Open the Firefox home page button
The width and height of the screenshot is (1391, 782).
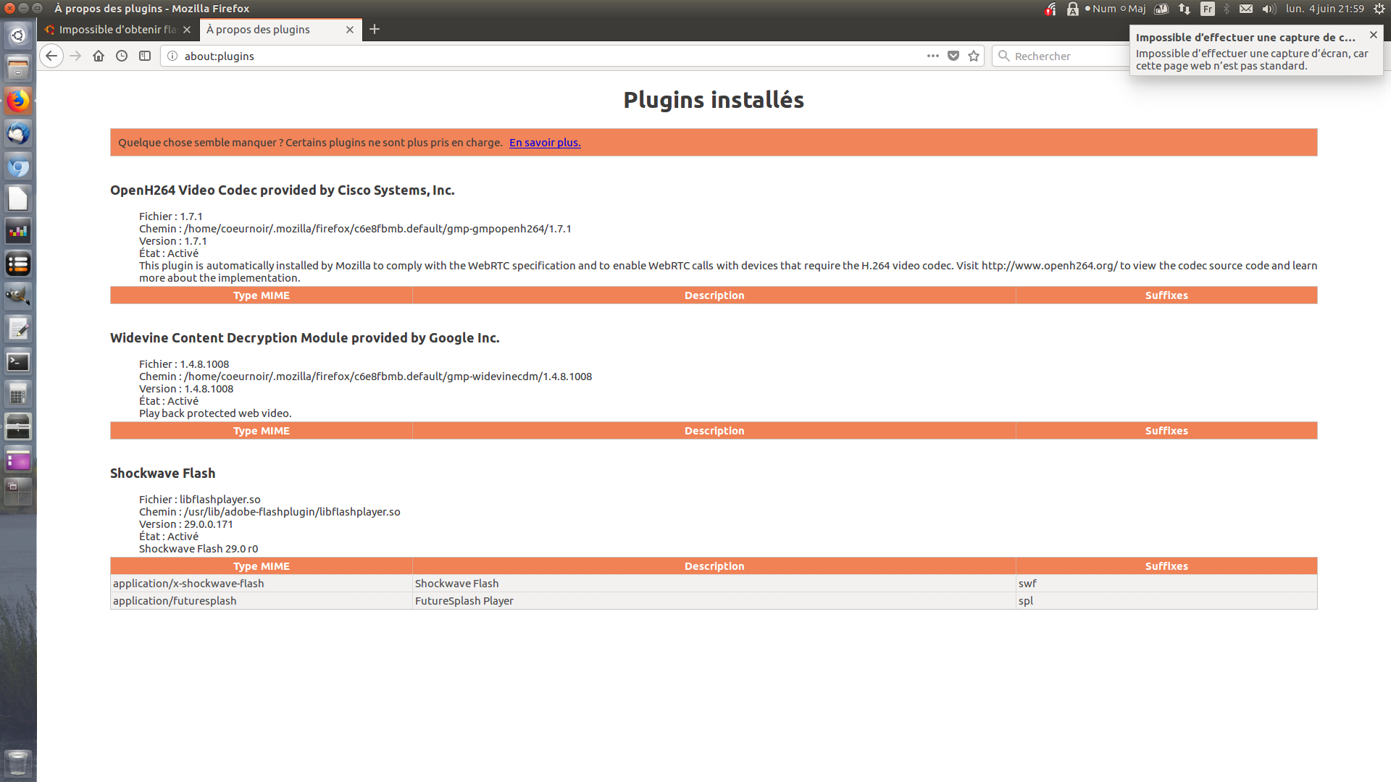click(99, 56)
